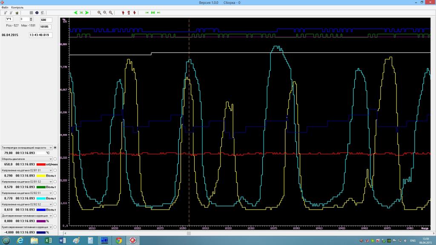Click the green left arrow navigation icon

click(x=76, y=13)
